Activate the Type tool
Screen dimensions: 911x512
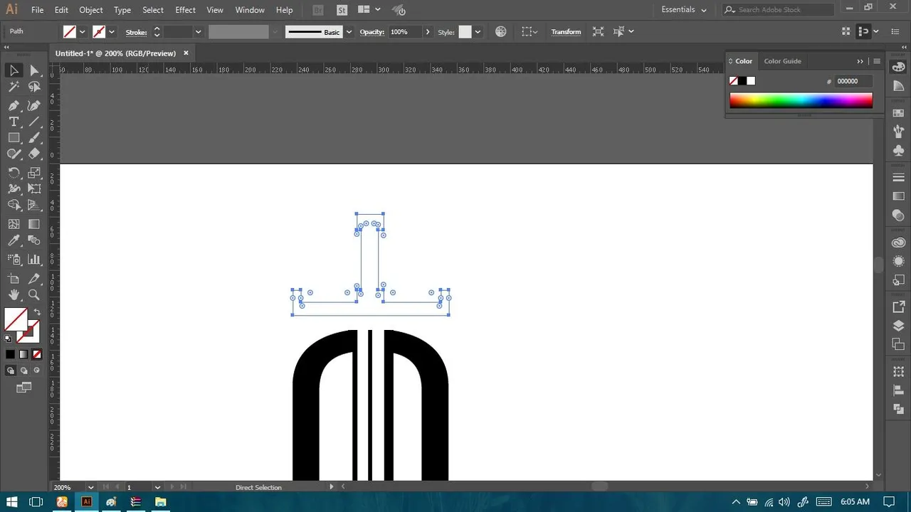tap(14, 122)
